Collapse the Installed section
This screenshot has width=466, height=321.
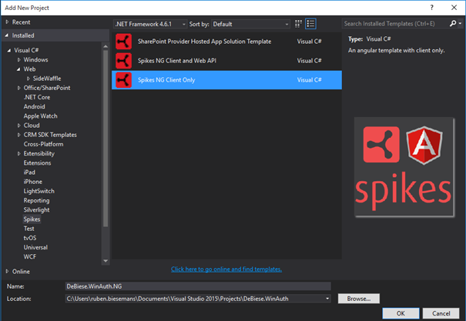click(x=6, y=35)
